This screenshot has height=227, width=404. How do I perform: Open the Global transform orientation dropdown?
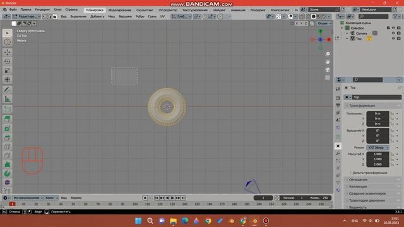(181, 16)
